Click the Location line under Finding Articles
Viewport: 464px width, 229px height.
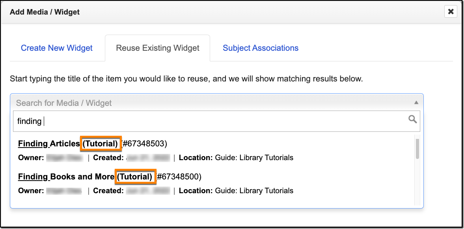236,158
